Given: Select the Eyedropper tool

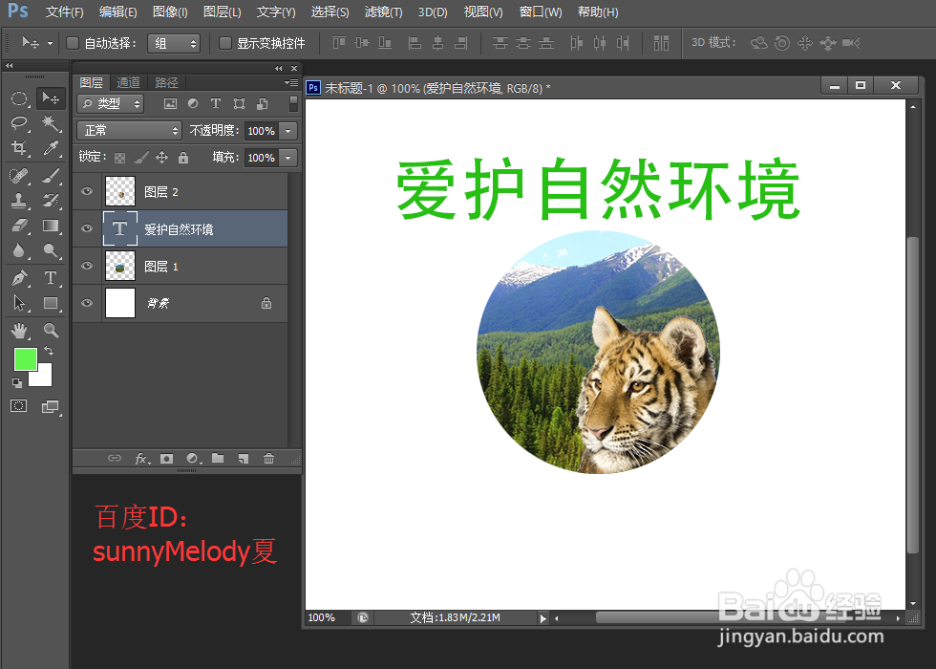Looking at the screenshot, I should [x=50, y=148].
